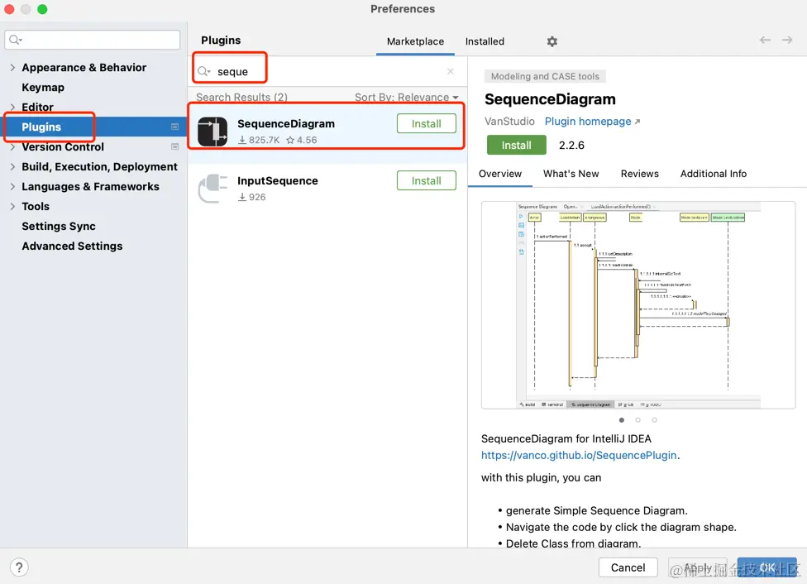This screenshot has height=584, width=807.
Task: Click the version number 2.2.6
Action: pyautogui.click(x=572, y=146)
